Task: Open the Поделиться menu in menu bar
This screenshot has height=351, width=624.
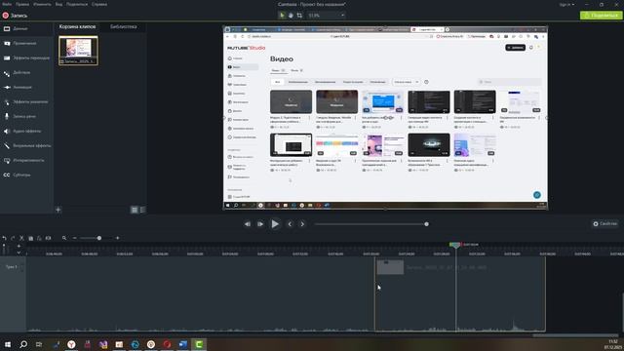Action: 77,4
